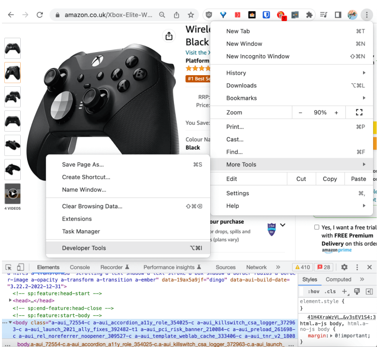Open the Bitwarden shield extension icon
Image resolution: width=377 pixels, height=347 pixels.
(266, 15)
